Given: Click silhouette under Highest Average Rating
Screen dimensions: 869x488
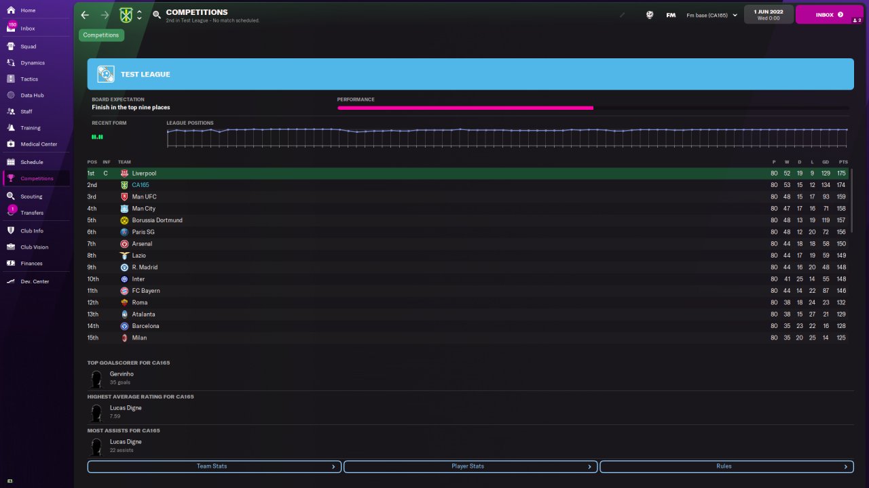Looking at the screenshot, I should pos(96,413).
